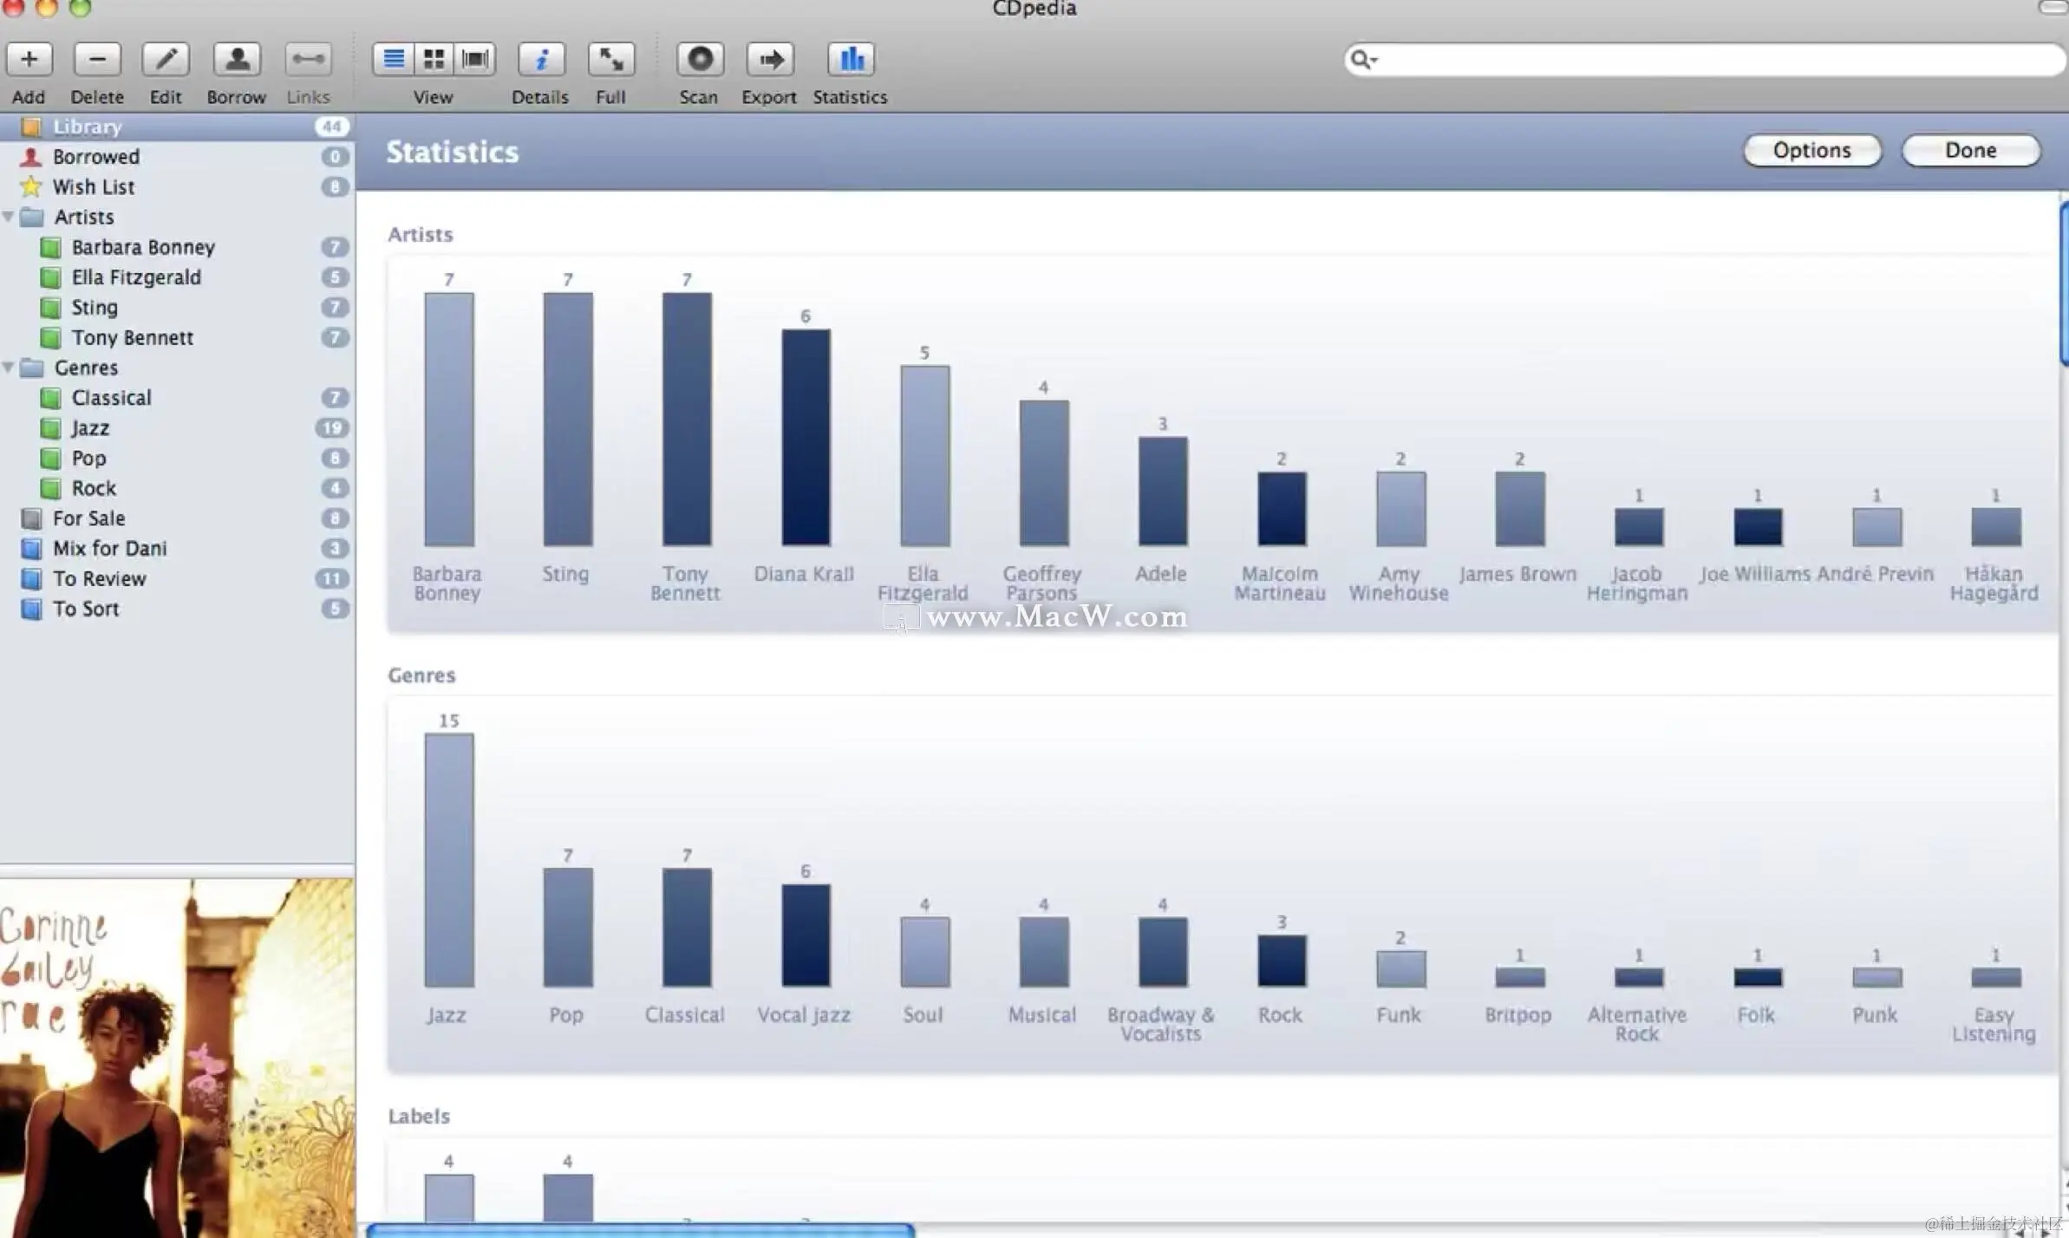Open the To Review collection
The width and height of the screenshot is (2069, 1238).
[177, 579]
